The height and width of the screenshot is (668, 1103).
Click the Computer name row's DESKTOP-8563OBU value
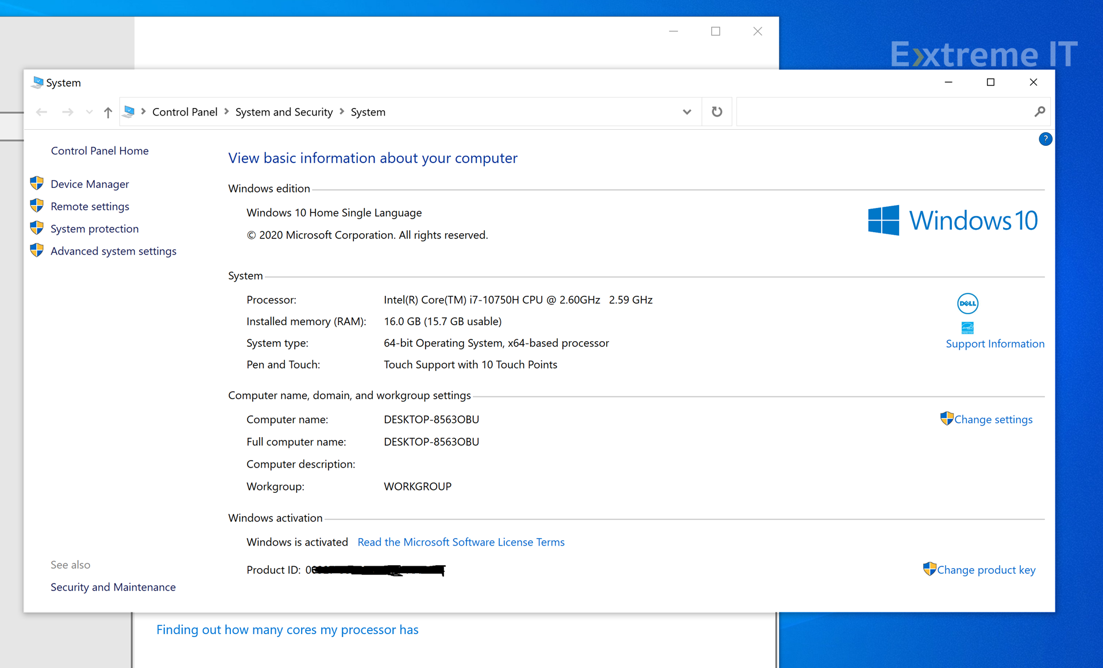pyautogui.click(x=431, y=419)
